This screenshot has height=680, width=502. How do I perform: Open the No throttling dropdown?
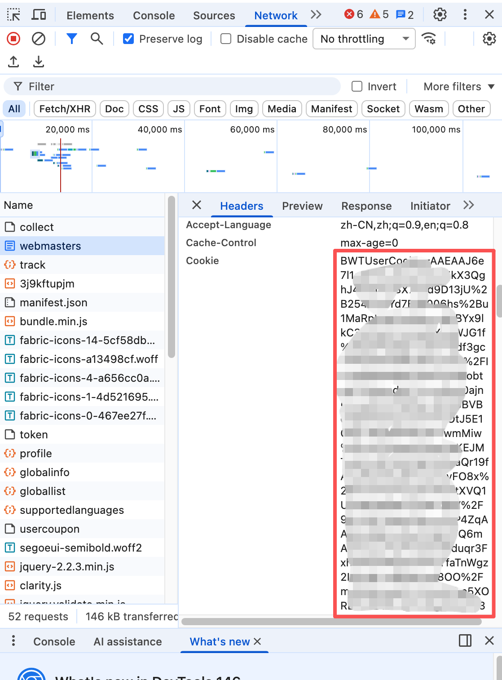coord(364,39)
